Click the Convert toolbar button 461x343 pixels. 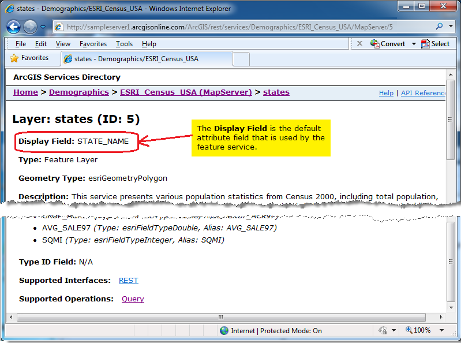pos(388,43)
